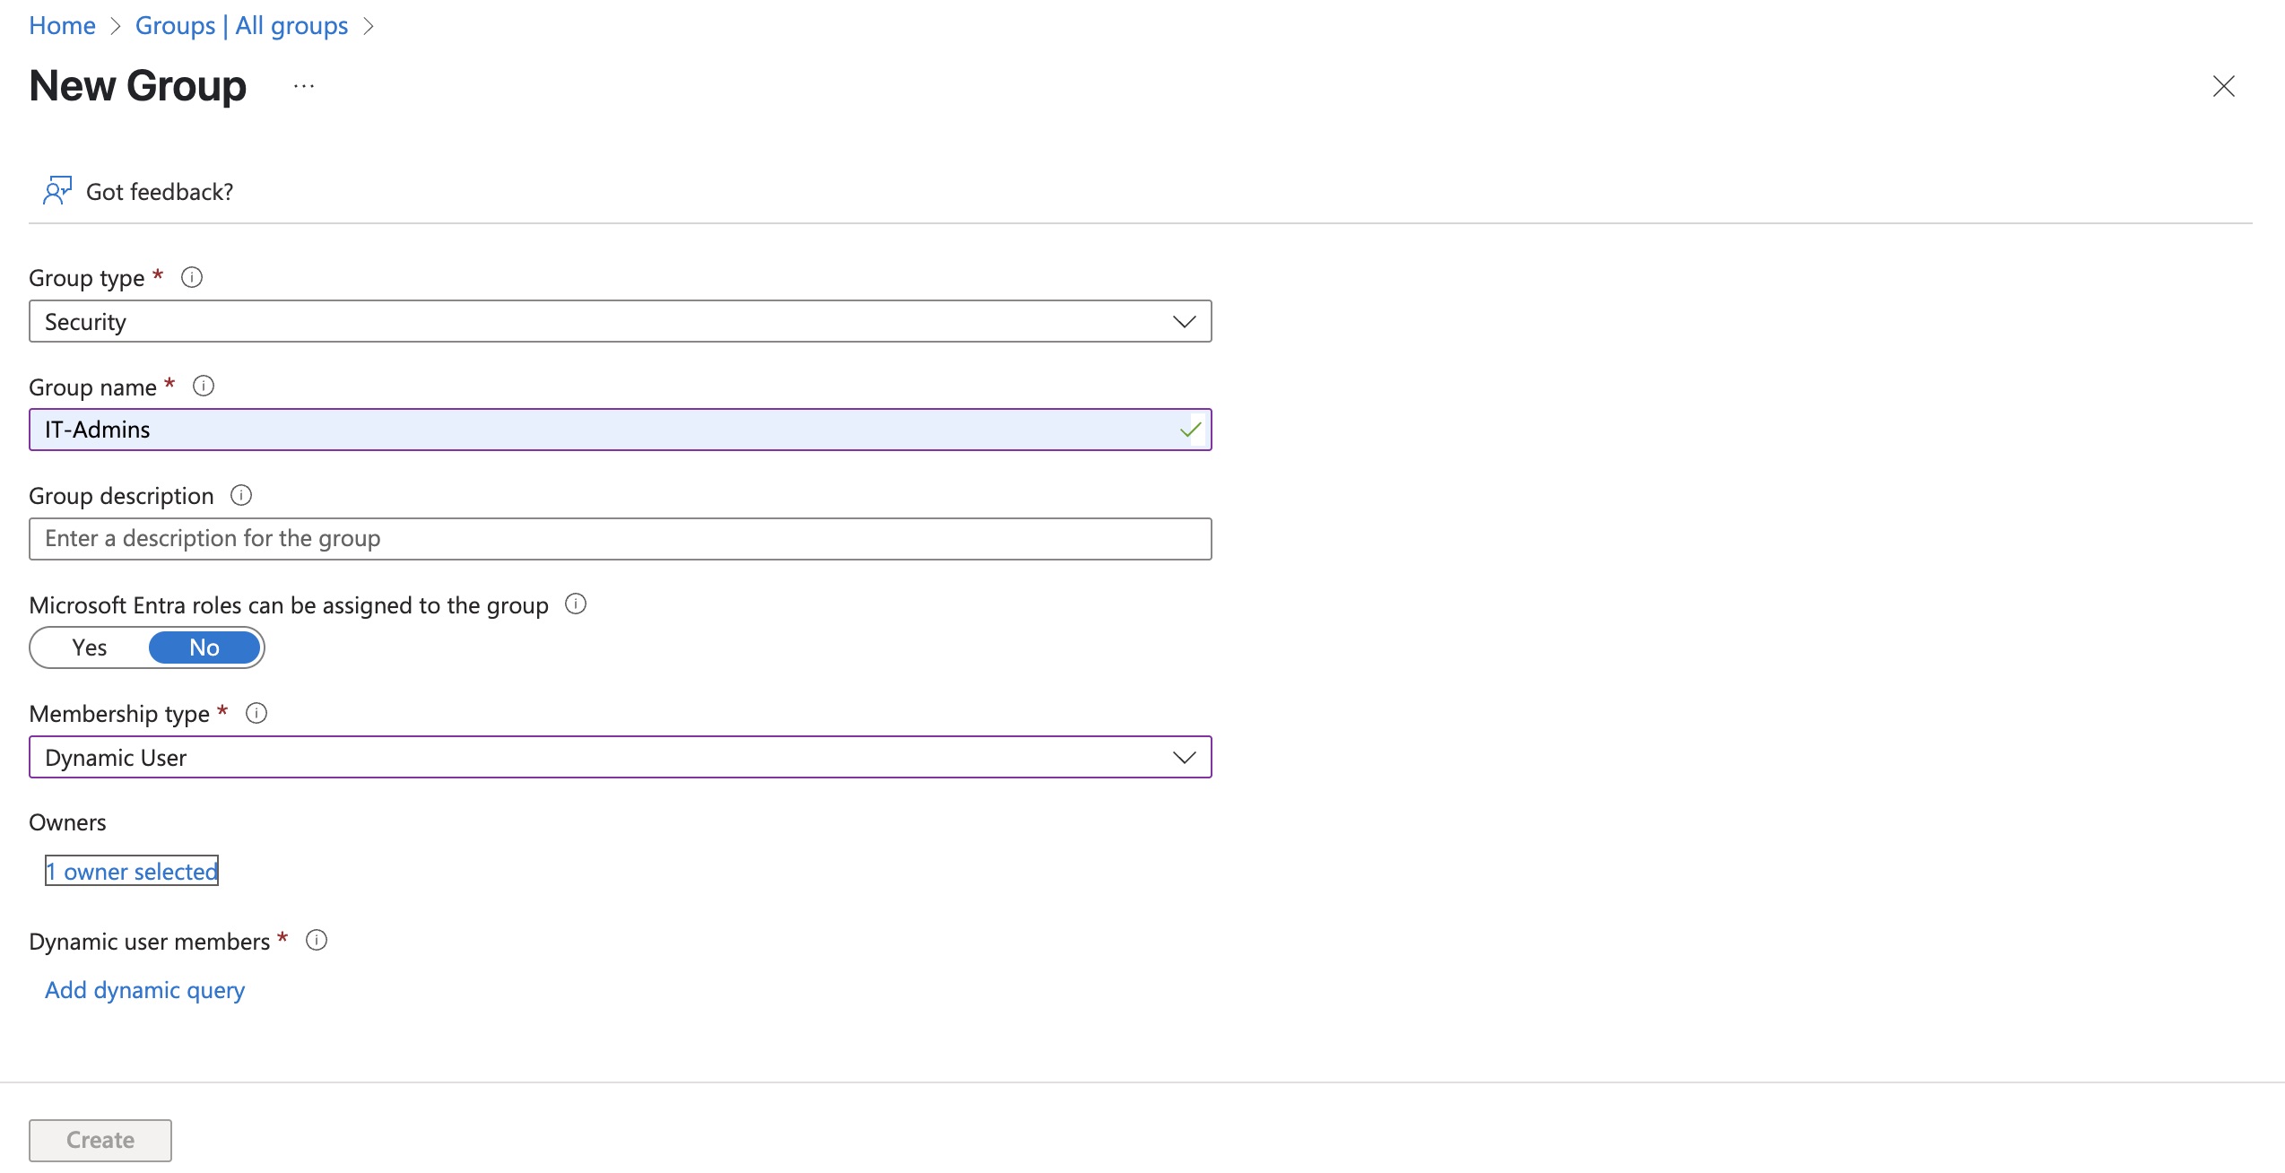Select No on the Entra roles toggle

click(x=204, y=647)
